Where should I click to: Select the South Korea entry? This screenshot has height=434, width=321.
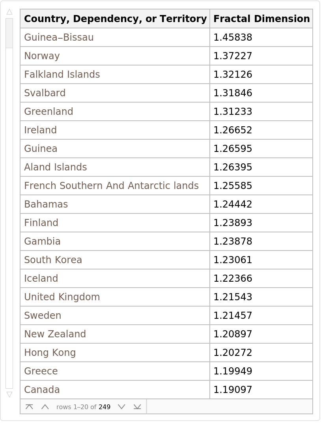click(x=53, y=260)
